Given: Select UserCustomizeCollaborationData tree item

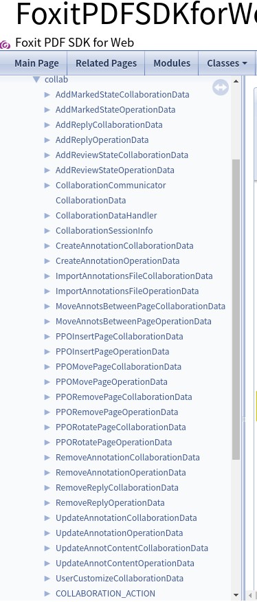Looking at the screenshot, I should (120, 579).
